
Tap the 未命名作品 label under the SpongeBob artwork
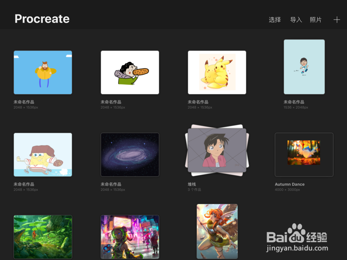(x=24, y=184)
